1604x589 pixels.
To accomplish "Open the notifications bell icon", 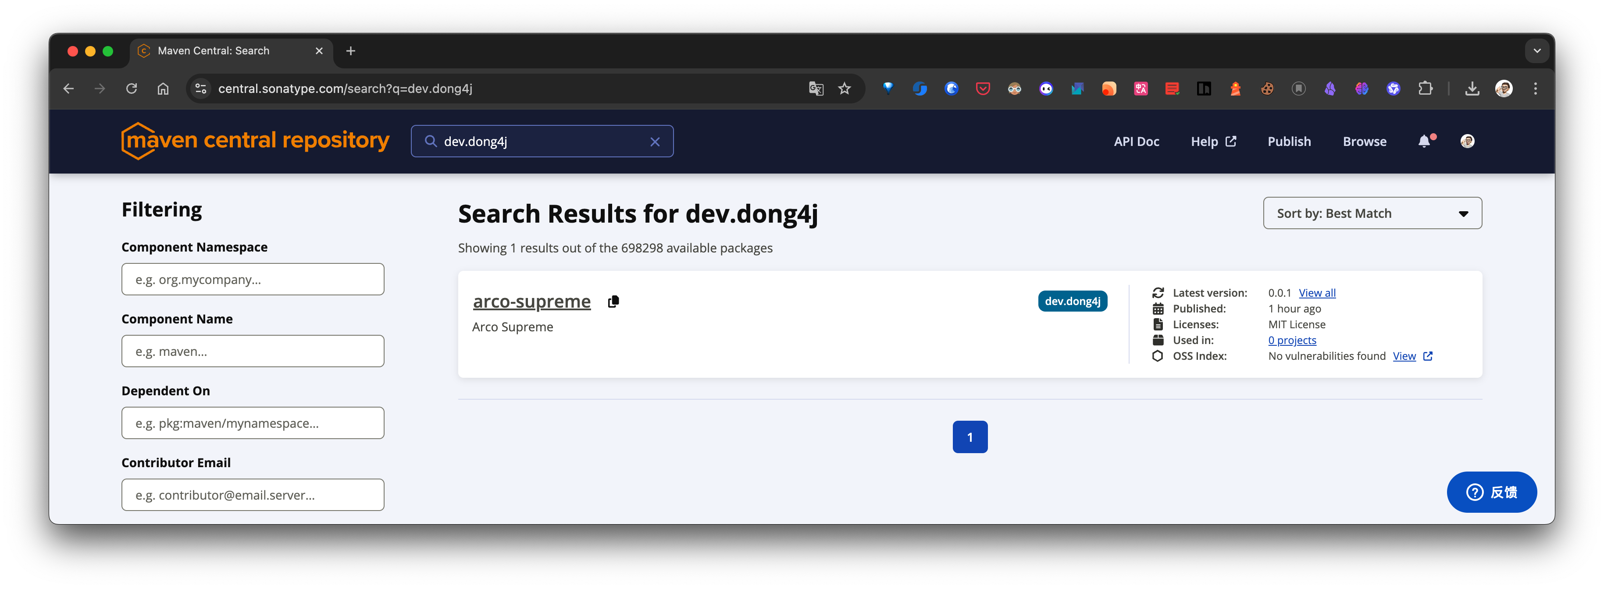I will (1424, 142).
